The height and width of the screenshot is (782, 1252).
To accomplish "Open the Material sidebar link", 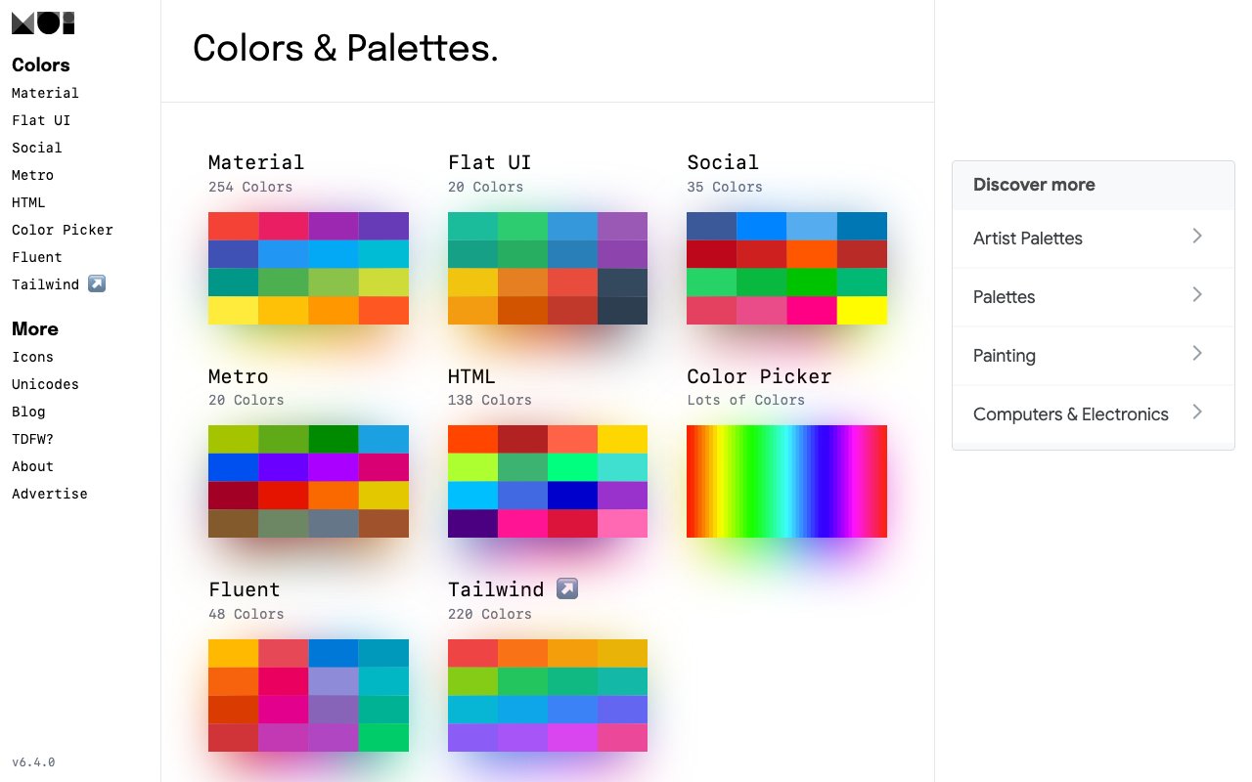I will [x=45, y=93].
